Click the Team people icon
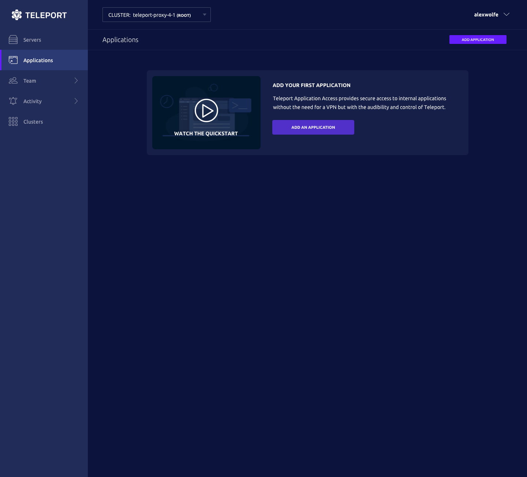 13,80
